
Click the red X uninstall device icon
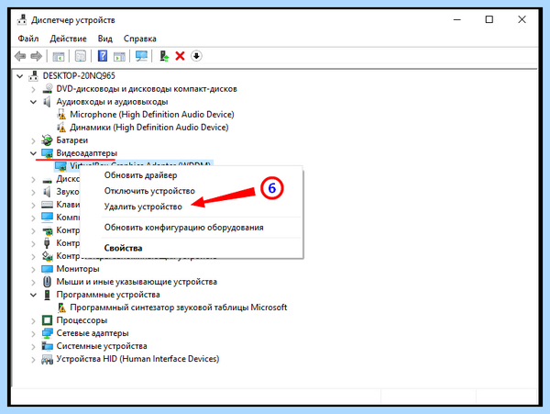(180, 56)
